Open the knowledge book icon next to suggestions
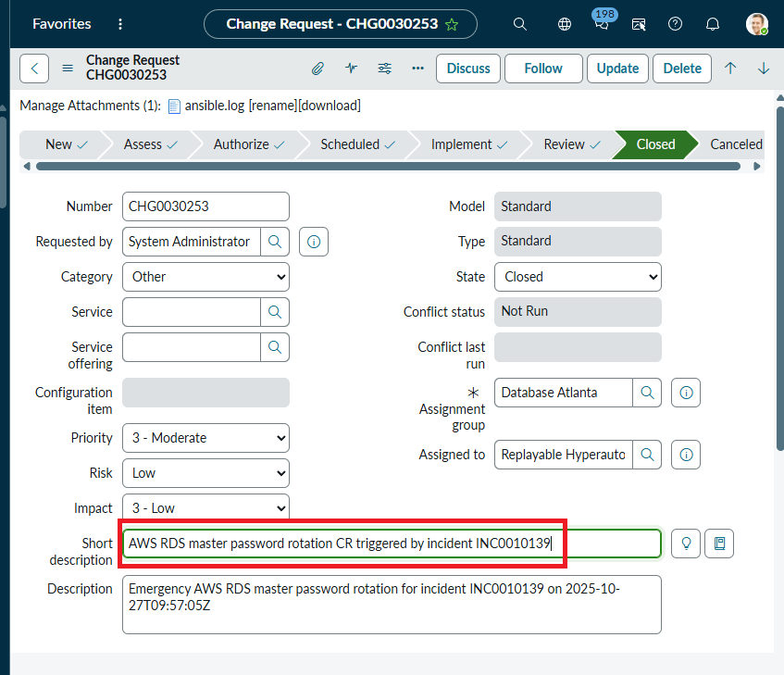This screenshot has width=784, height=675. pos(719,544)
